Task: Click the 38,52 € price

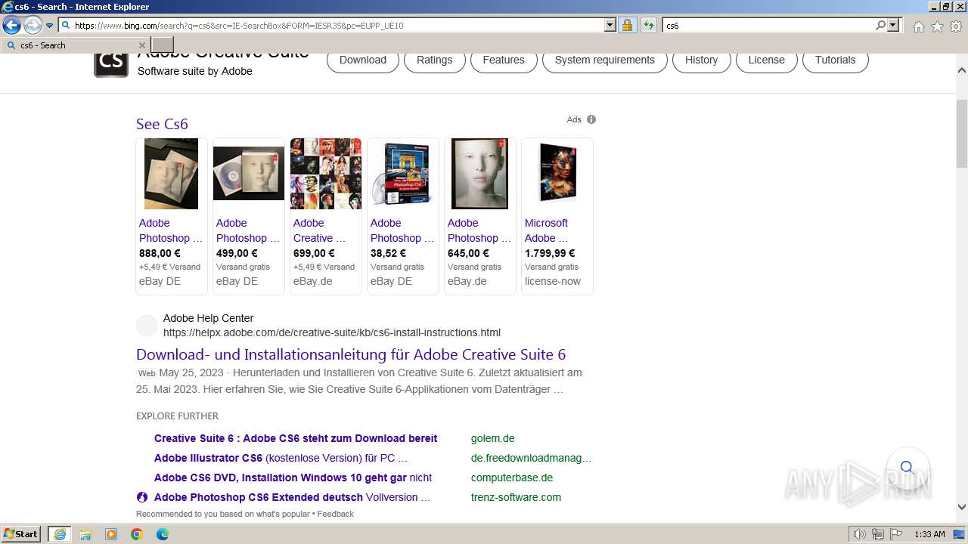Action: (x=388, y=253)
